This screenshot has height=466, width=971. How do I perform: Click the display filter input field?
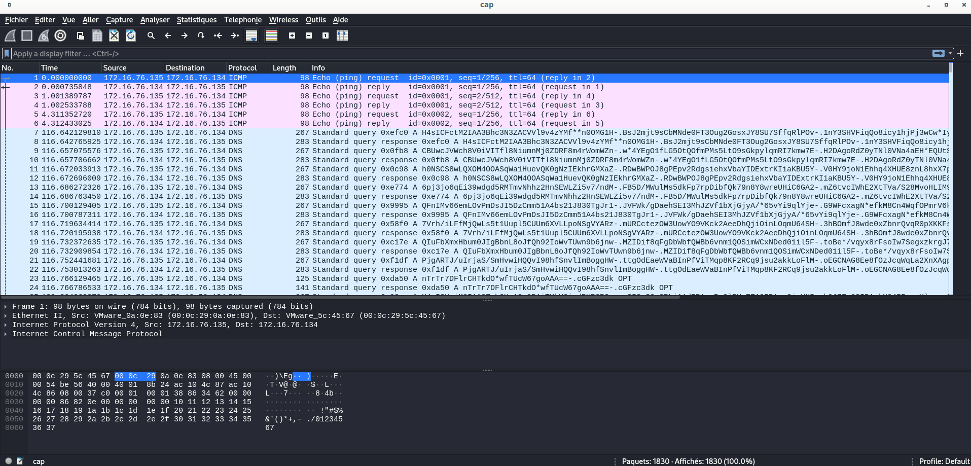pos(472,53)
